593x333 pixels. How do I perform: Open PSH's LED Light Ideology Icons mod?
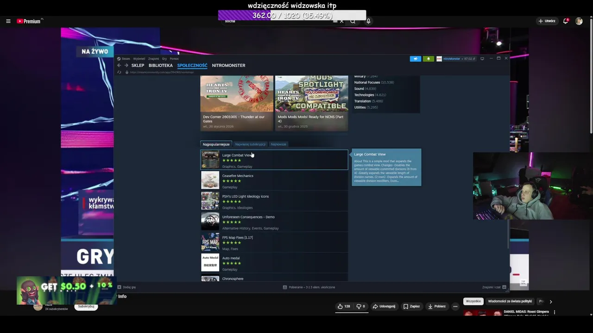point(274,201)
